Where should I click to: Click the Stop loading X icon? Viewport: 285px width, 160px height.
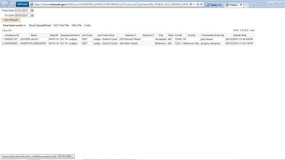coord(202,4)
